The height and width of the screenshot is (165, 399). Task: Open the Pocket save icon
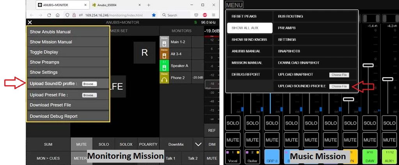coord(196,15)
